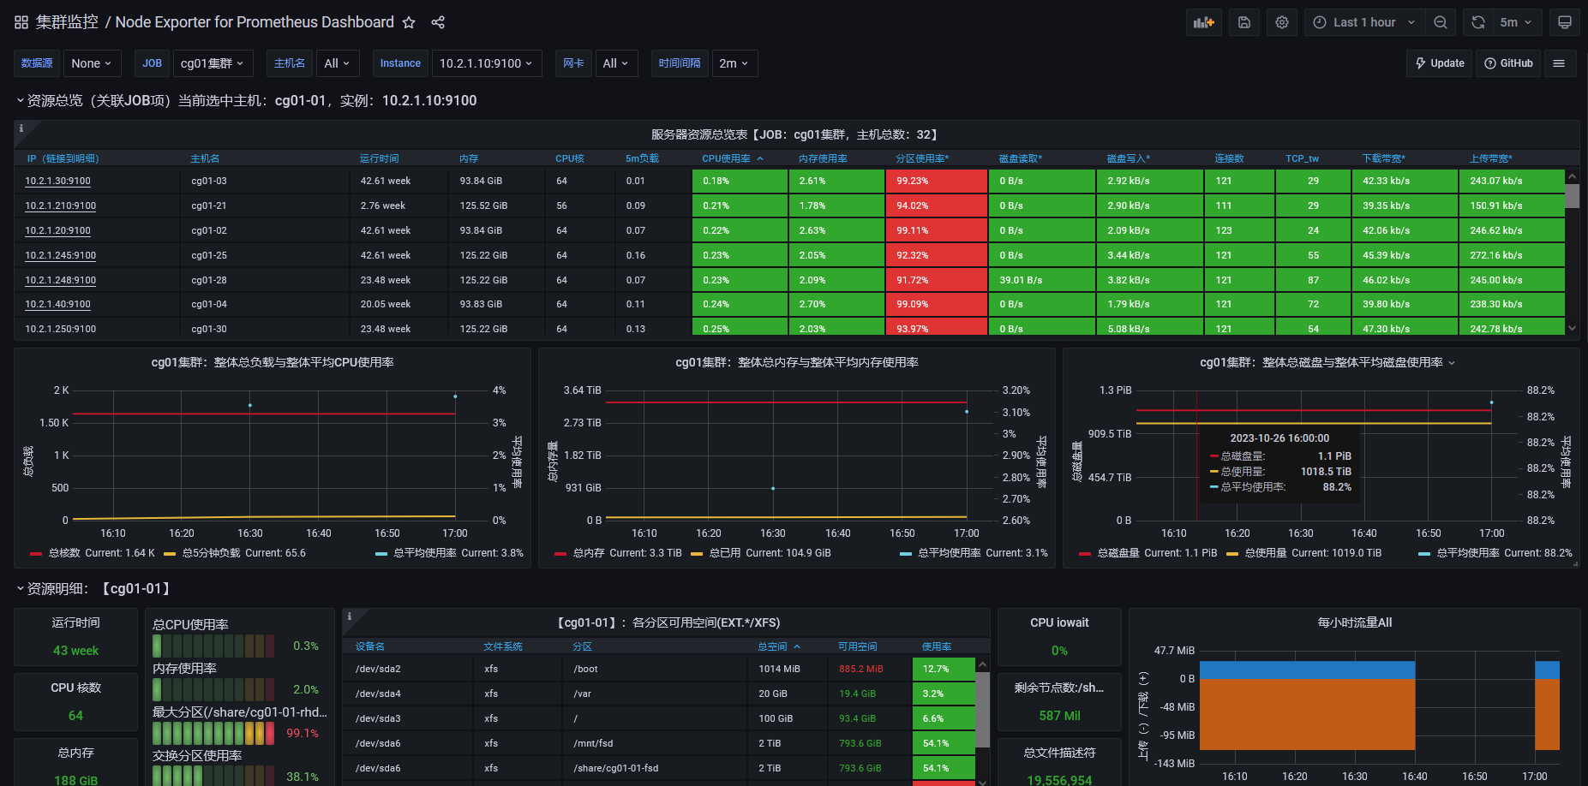The image size is (1588, 786).
Task: Open the 5m refresh interval dropdown
Action: click(1517, 22)
